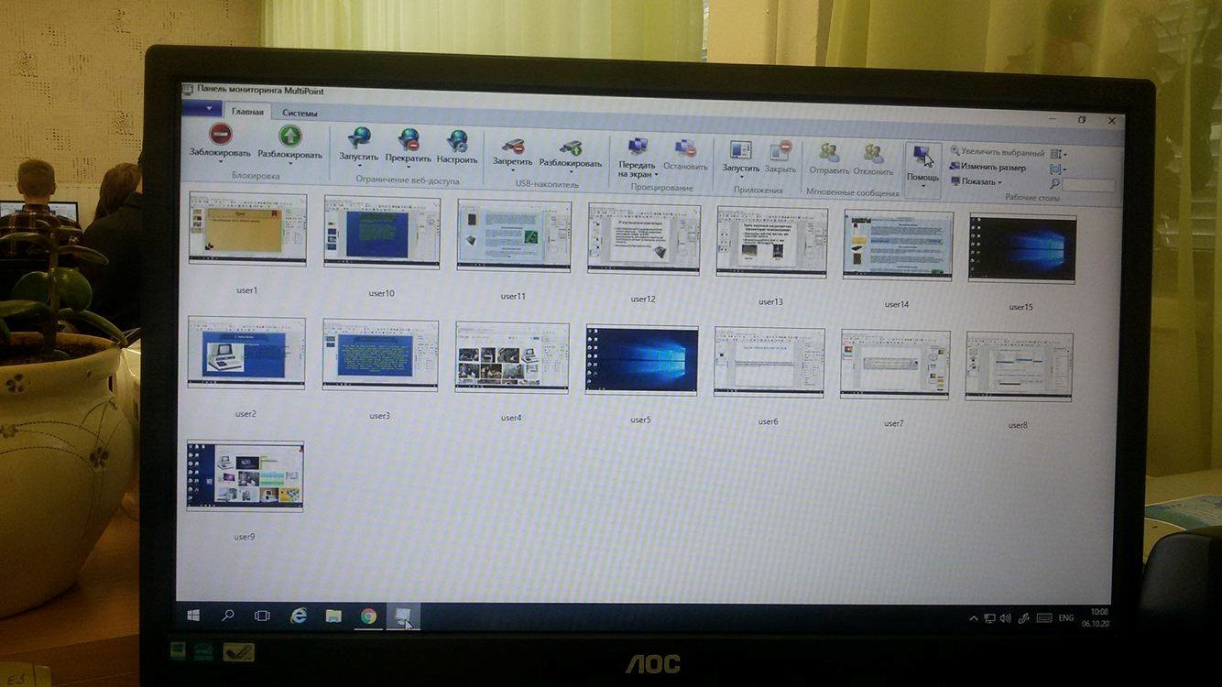The image size is (1222, 687).
Task: Expand Передать на экран dropdown arrow
Action: pyautogui.click(x=658, y=175)
